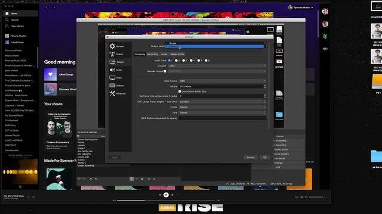
Task: Select Audio Track 3 radio button
Action: pyautogui.click(x=183, y=61)
